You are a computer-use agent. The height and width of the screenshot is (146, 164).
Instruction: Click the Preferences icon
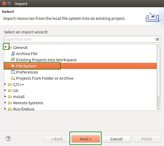click(13, 72)
